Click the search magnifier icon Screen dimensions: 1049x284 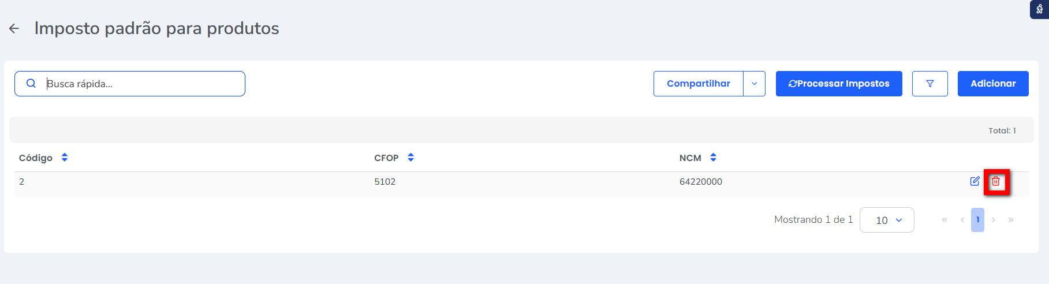point(31,84)
